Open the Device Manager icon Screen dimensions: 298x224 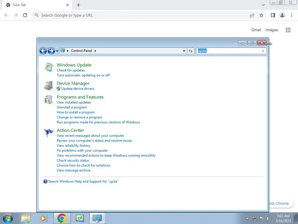click(x=49, y=85)
